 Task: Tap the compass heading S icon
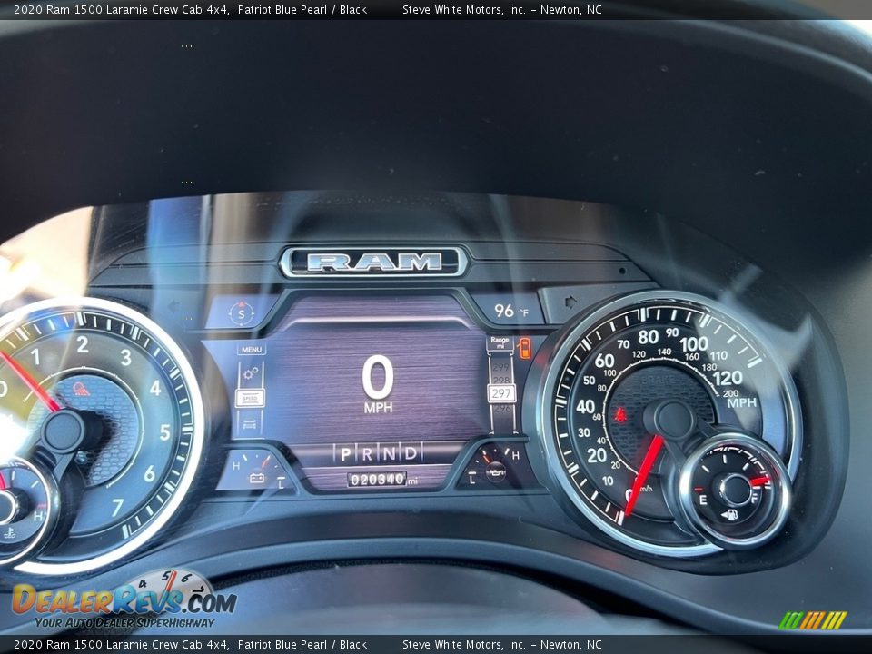click(x=241, y=313)
